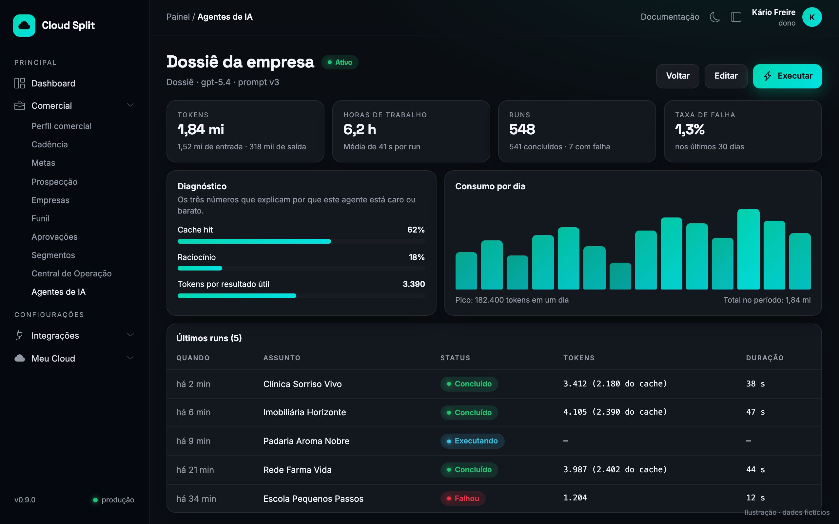Click the Falhou badge for Escola Pequenos Passos

pos(463,498)
